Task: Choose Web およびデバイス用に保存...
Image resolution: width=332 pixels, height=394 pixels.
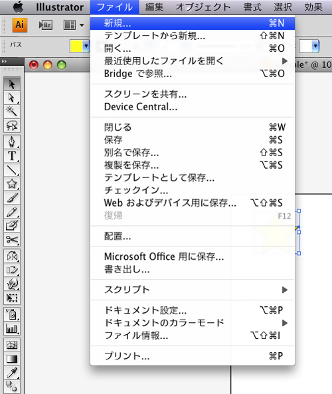Action: (193, 203)
